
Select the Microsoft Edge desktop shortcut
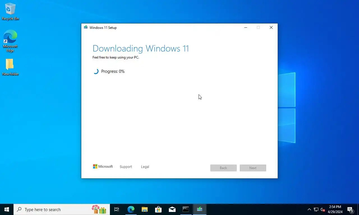tap(10, 41)
